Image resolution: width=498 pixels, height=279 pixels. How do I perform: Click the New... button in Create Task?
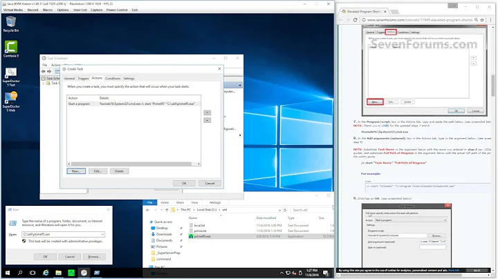[x=76, y=171]
